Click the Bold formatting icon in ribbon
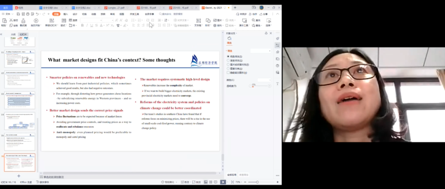Screen dimensions: 445x189 [82, 25]
